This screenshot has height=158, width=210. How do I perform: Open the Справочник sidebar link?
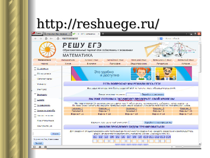pyautogui.click(x=44, y=105)
